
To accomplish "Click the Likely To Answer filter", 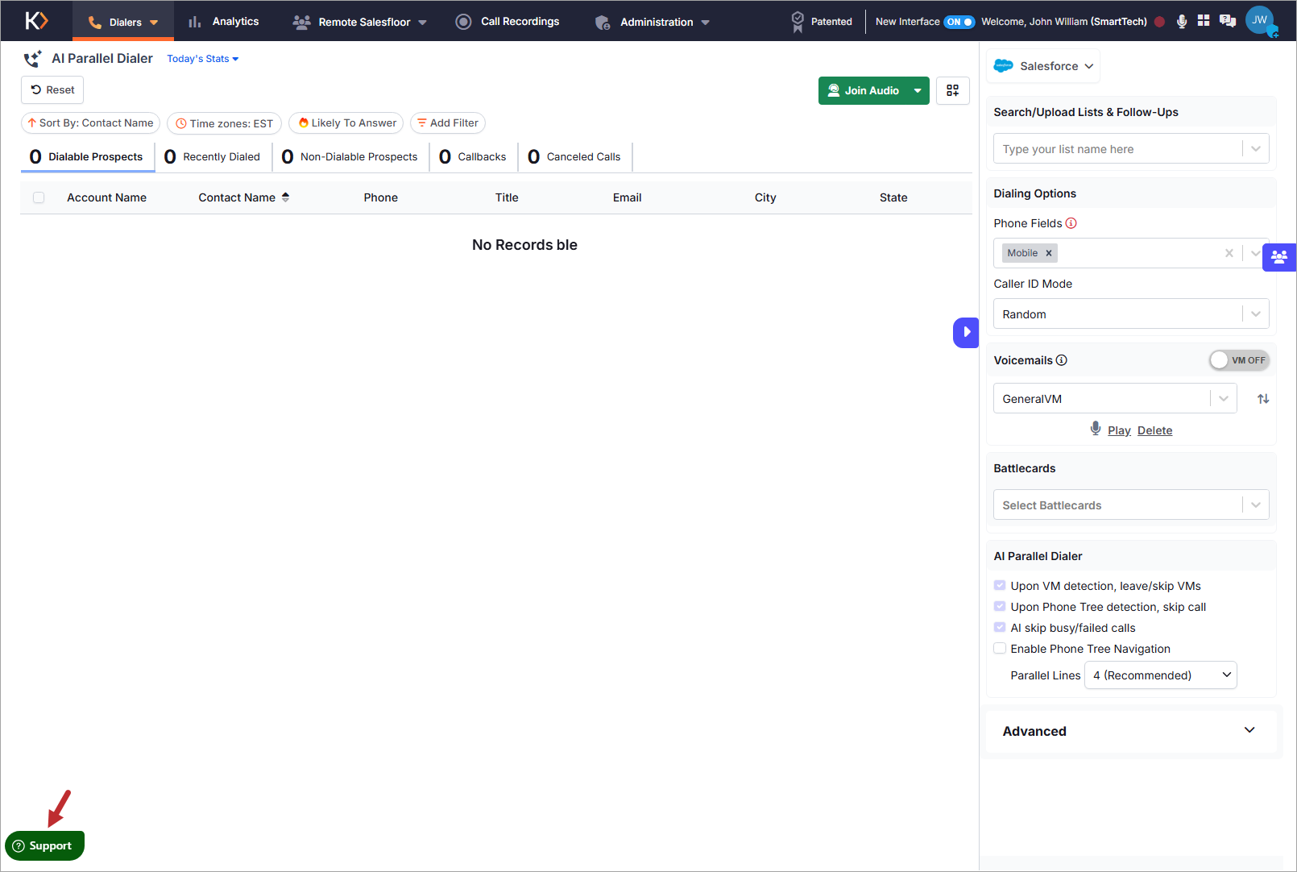I will 346,123.
